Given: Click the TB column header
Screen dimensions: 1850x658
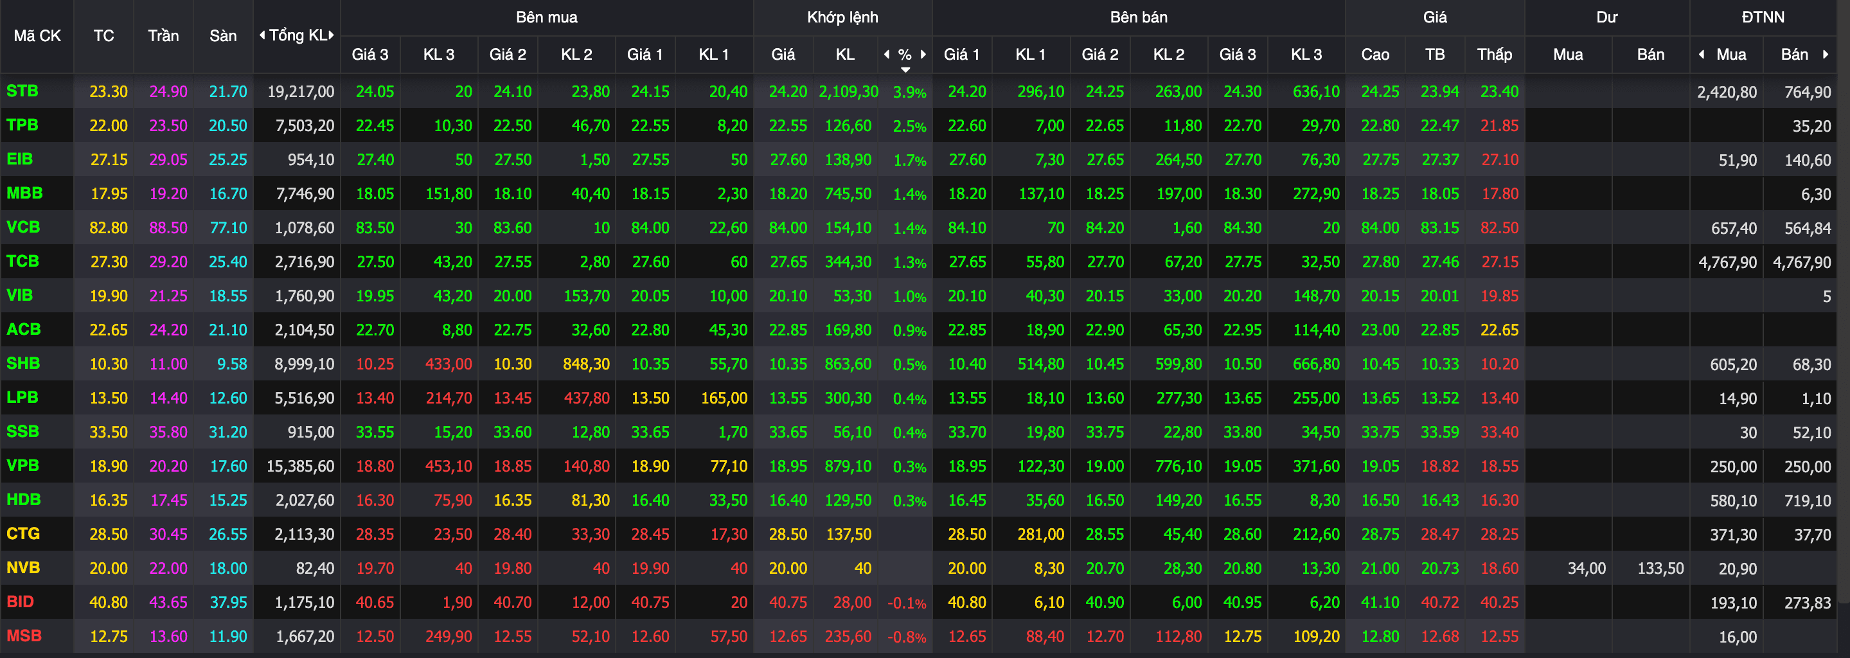Looking at the screenshot, I should 1435,55.
